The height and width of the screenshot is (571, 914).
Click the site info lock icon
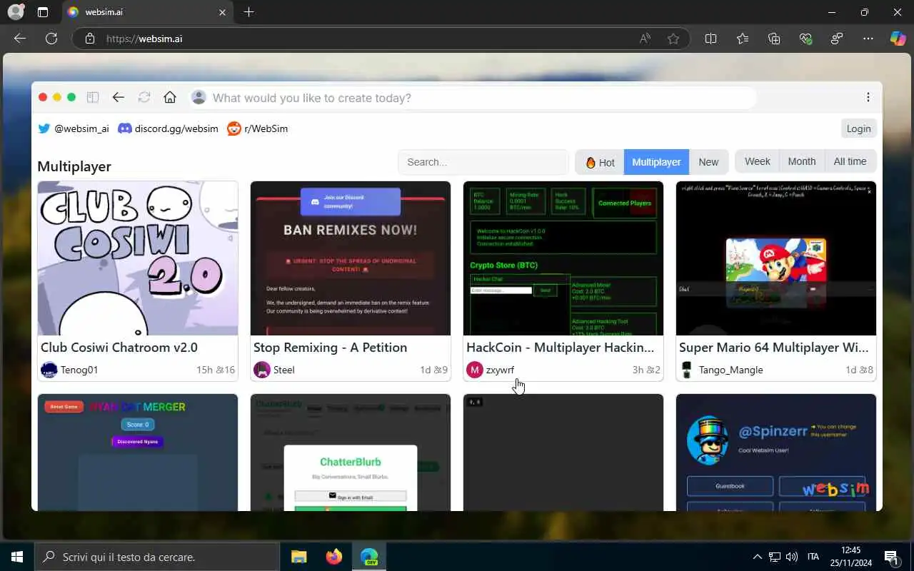coord(90,39)
